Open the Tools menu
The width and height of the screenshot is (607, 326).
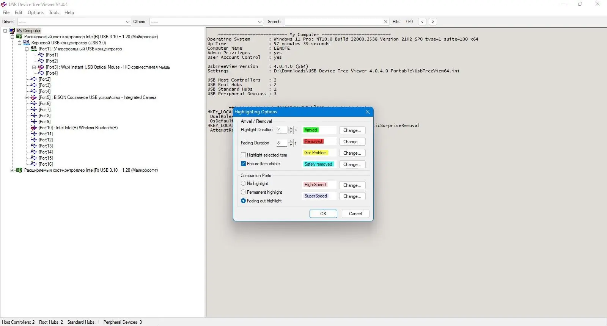click(54, 13)
